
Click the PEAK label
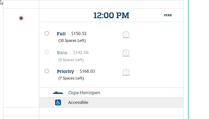[168, 15]
